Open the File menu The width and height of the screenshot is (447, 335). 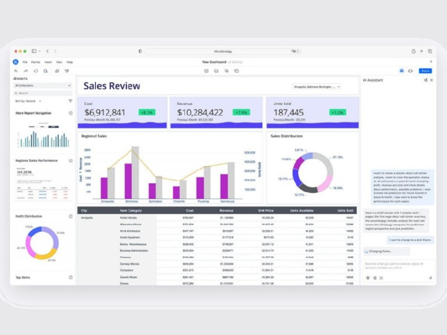[x=25, y=62]
